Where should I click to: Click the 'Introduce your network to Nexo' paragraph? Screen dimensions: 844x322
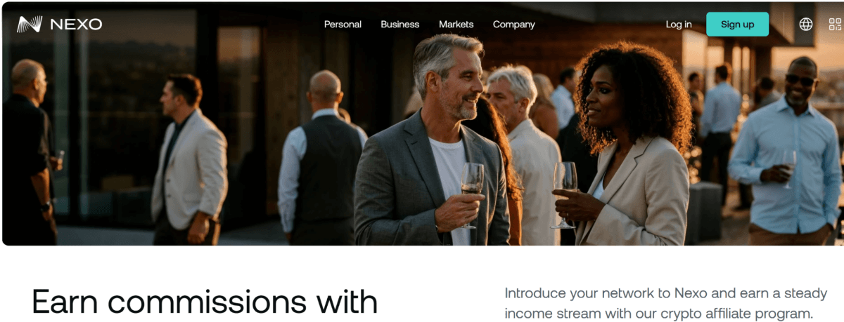tap(665, 303)
